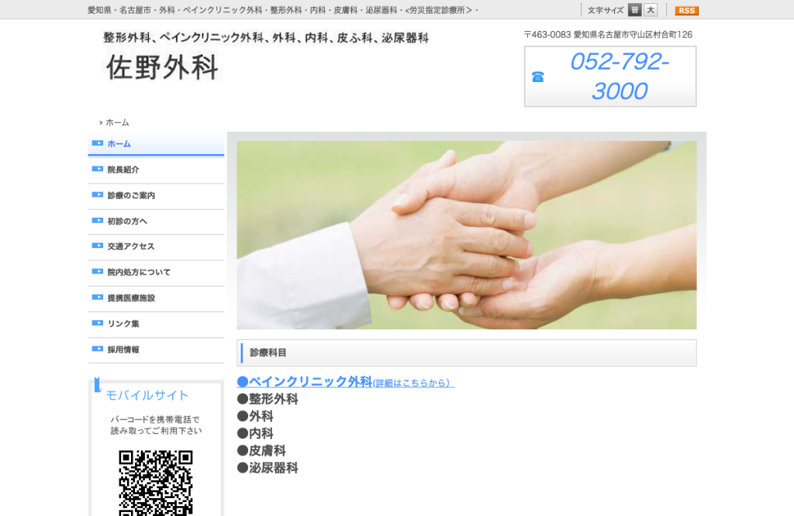Click the top bar description starting 愛知県・名古屋市
Screen dimensions: 794x516
point(282,10)
